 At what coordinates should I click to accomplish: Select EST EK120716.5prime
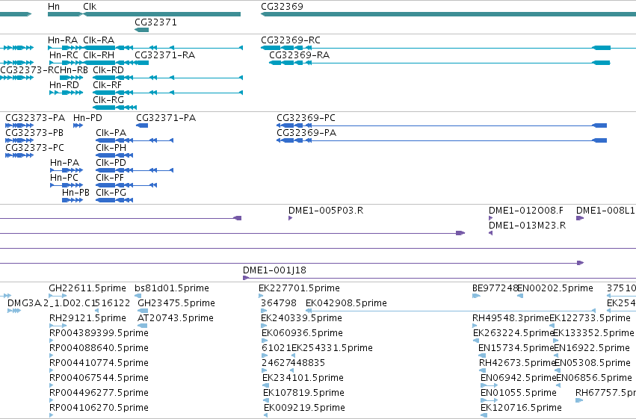pos(521,409)
